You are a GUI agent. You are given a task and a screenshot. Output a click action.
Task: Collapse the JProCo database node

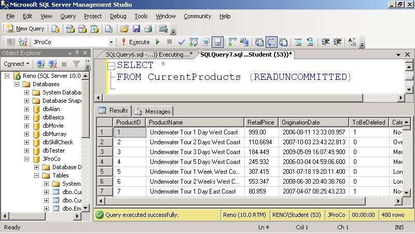coord(27,159)
